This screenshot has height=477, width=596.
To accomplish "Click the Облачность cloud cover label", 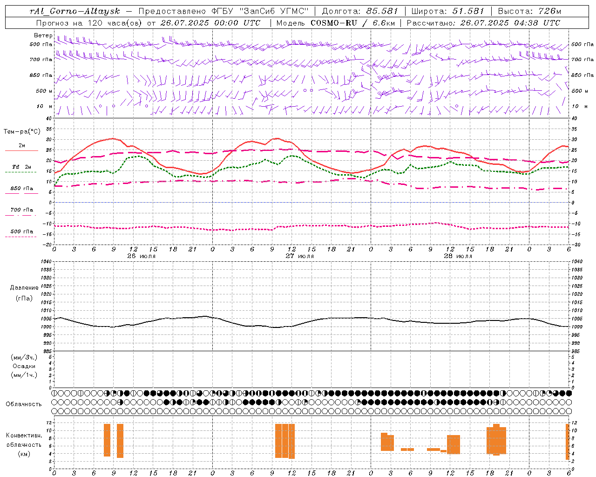I will tap(24, 404).
